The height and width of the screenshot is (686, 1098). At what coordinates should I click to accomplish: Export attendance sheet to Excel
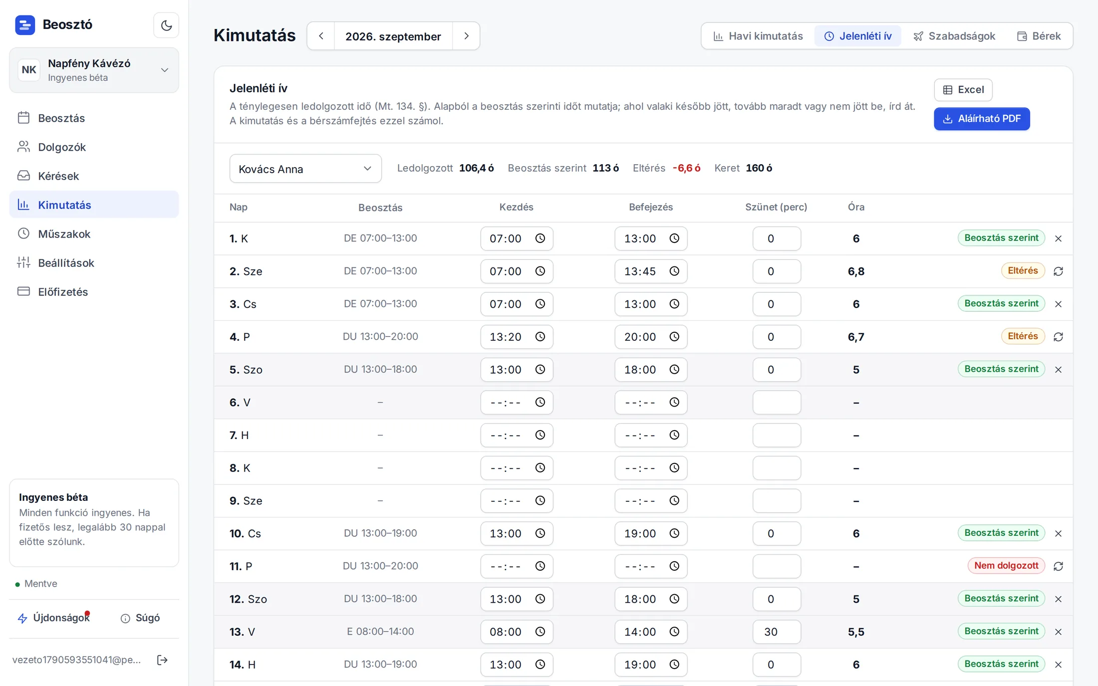click(963, 90)
